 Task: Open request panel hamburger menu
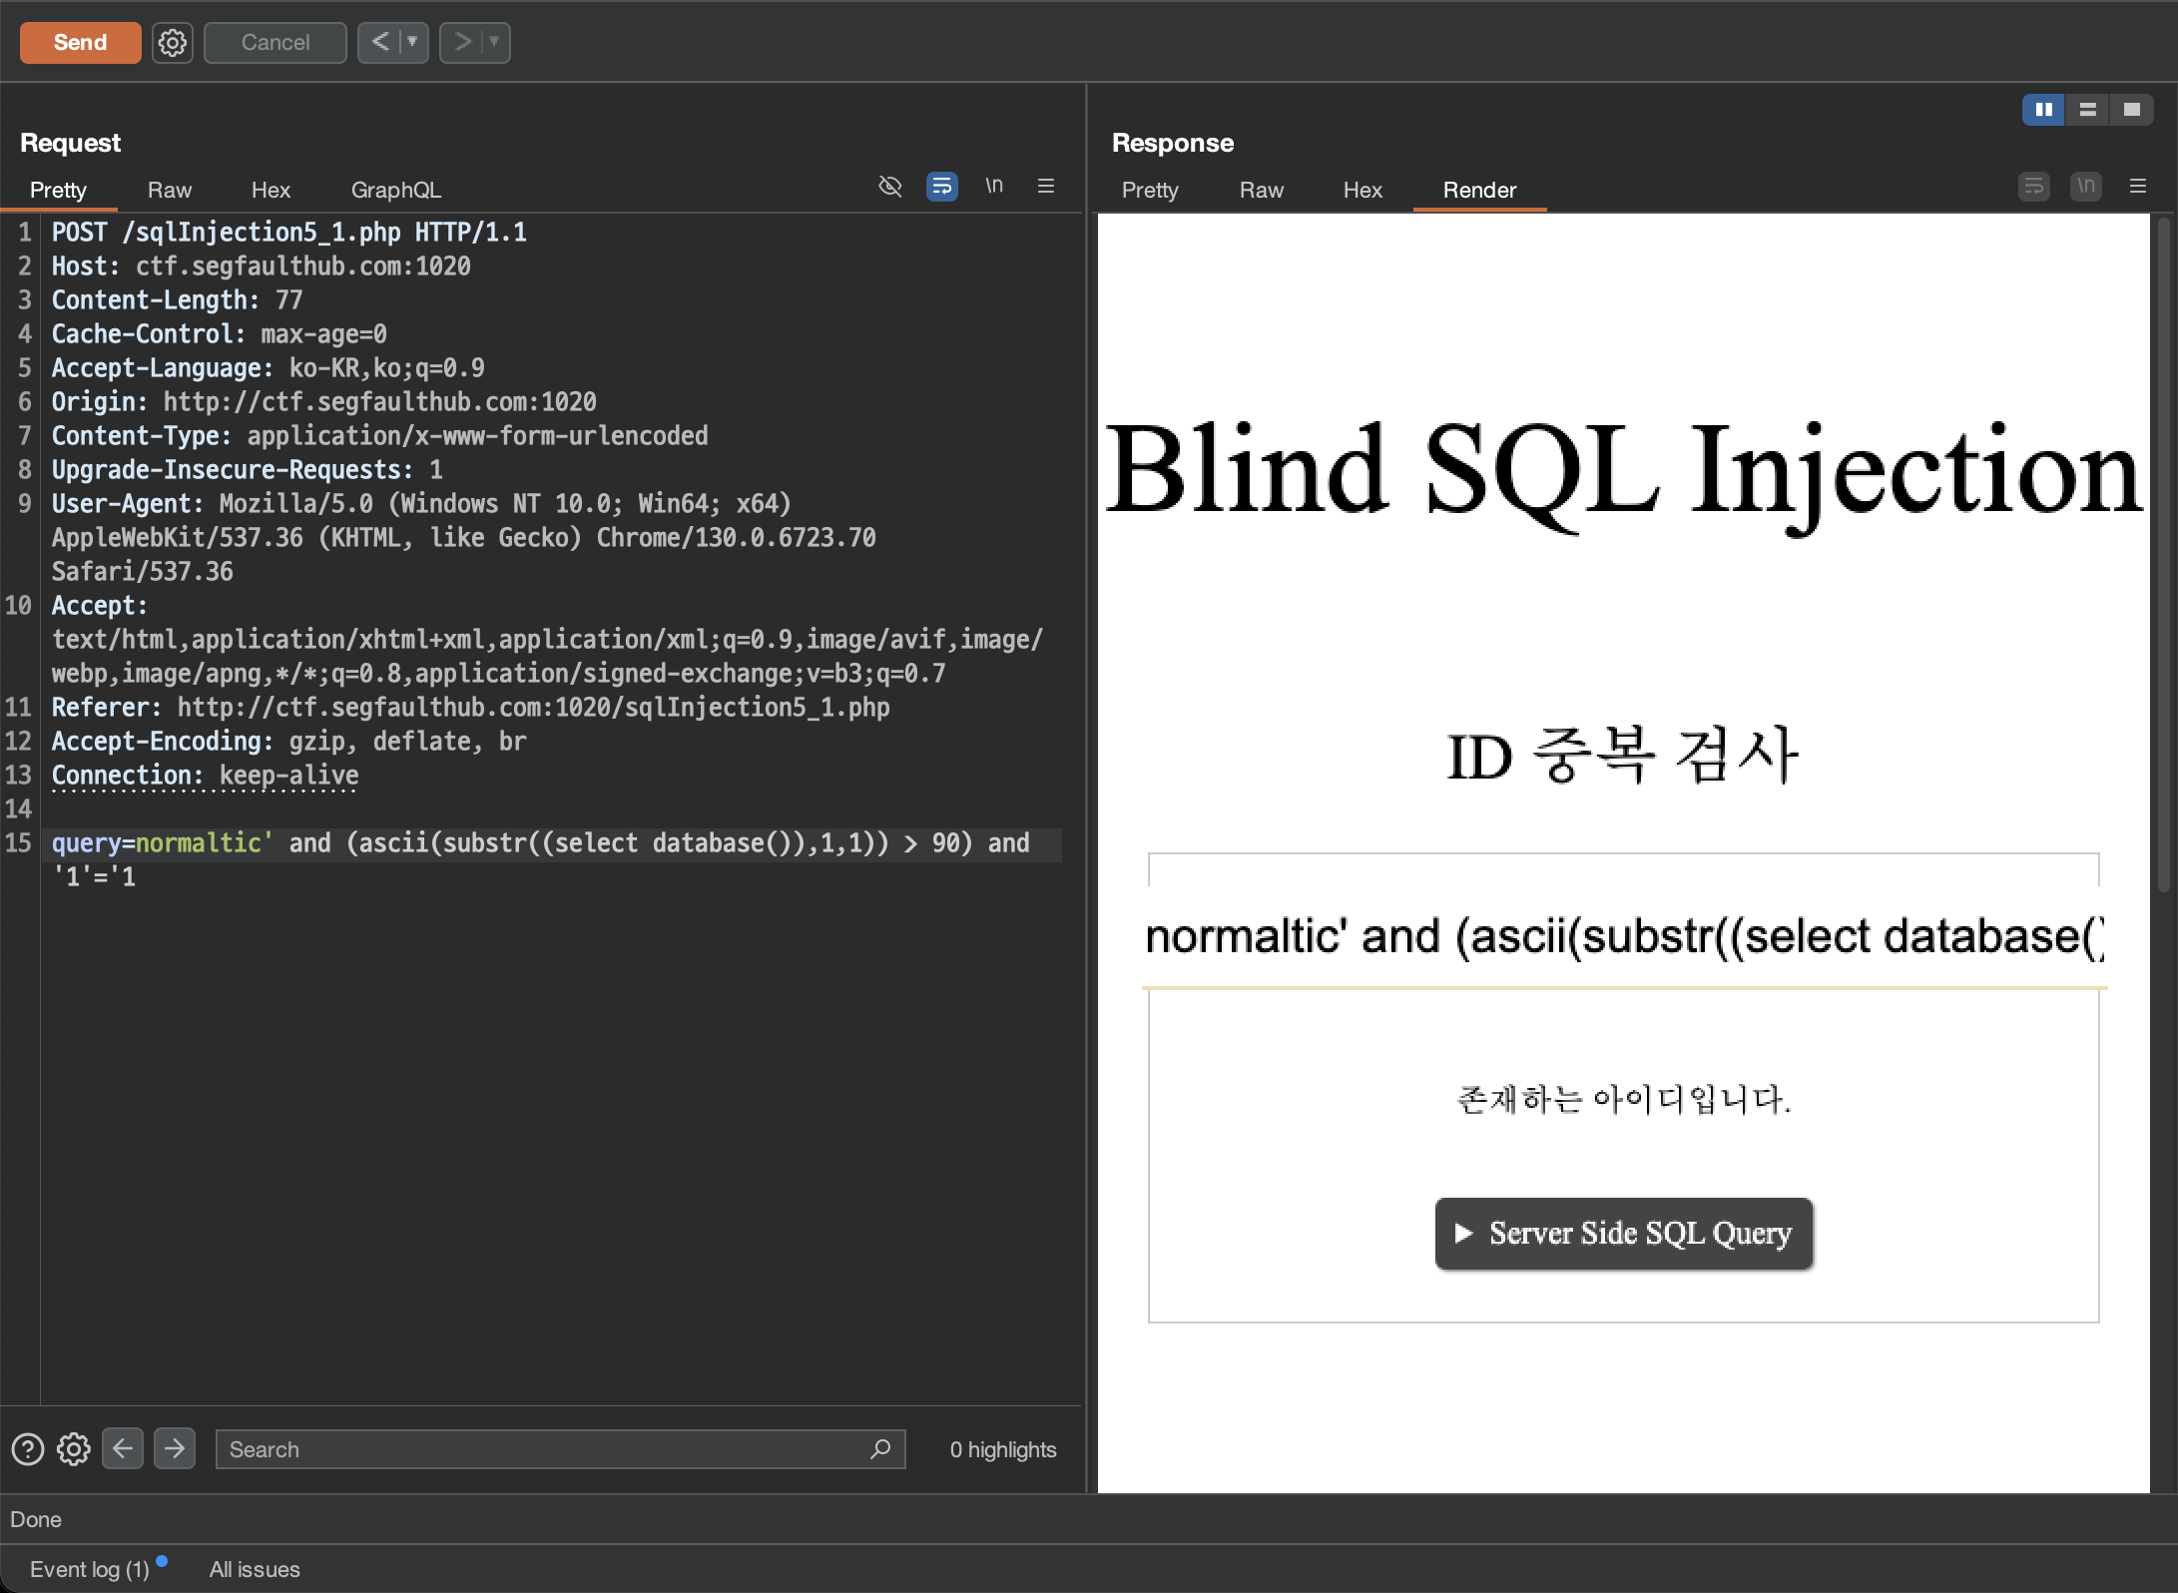pyautogui.click(x=1046, y=187)
